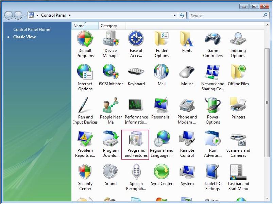Image resolution: width=273 pixels, height=204 pixels.
Task: Click the vertical scrollbar thumb
Action: (267, 103)
